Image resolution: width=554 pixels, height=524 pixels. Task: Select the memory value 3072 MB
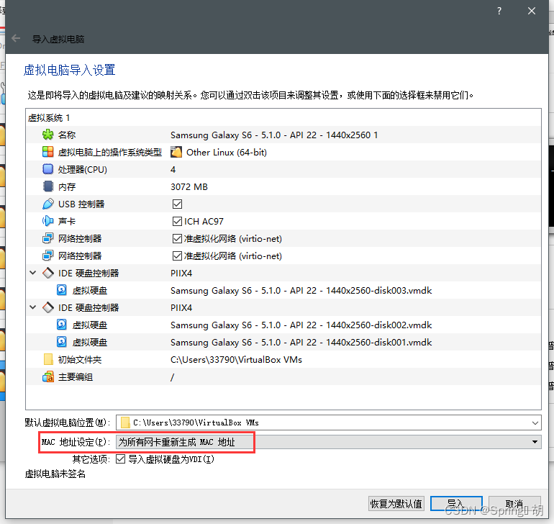coord(189,186)
